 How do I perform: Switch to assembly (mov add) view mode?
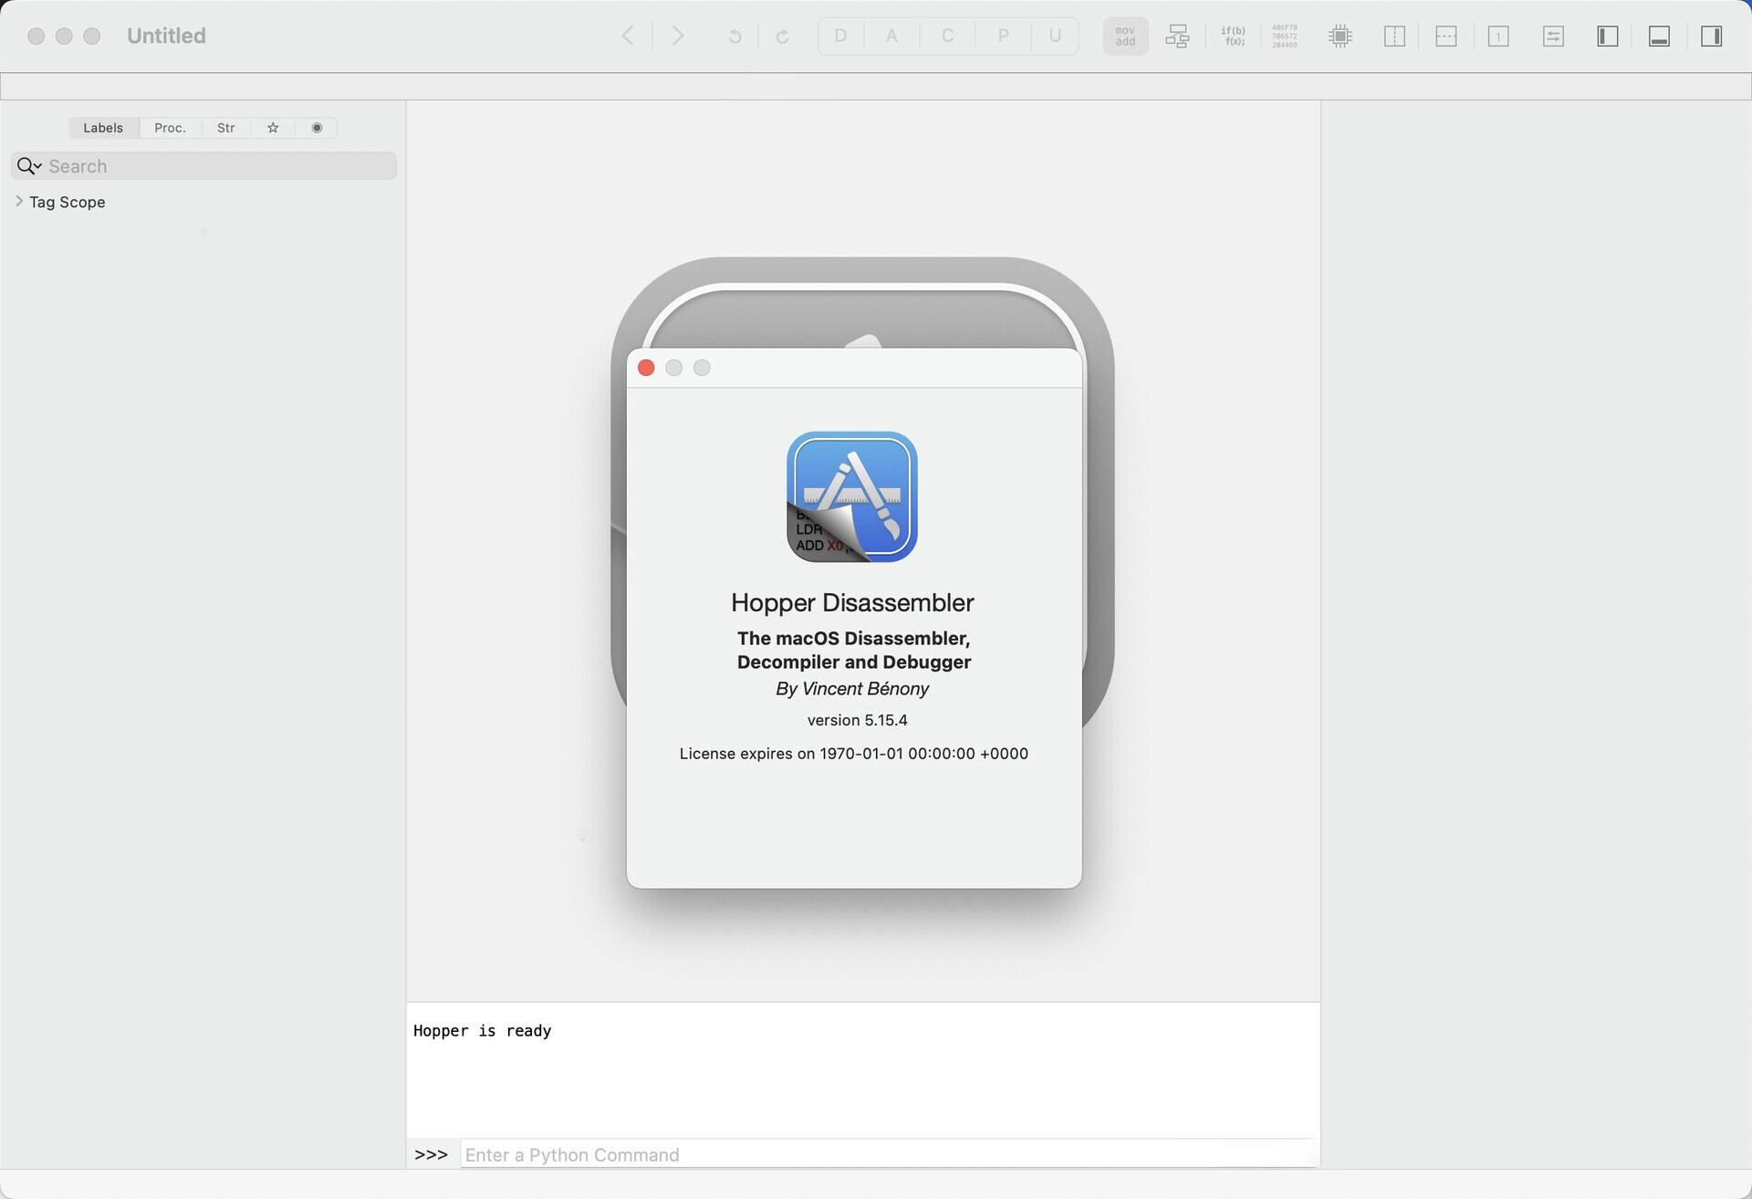1125,36
